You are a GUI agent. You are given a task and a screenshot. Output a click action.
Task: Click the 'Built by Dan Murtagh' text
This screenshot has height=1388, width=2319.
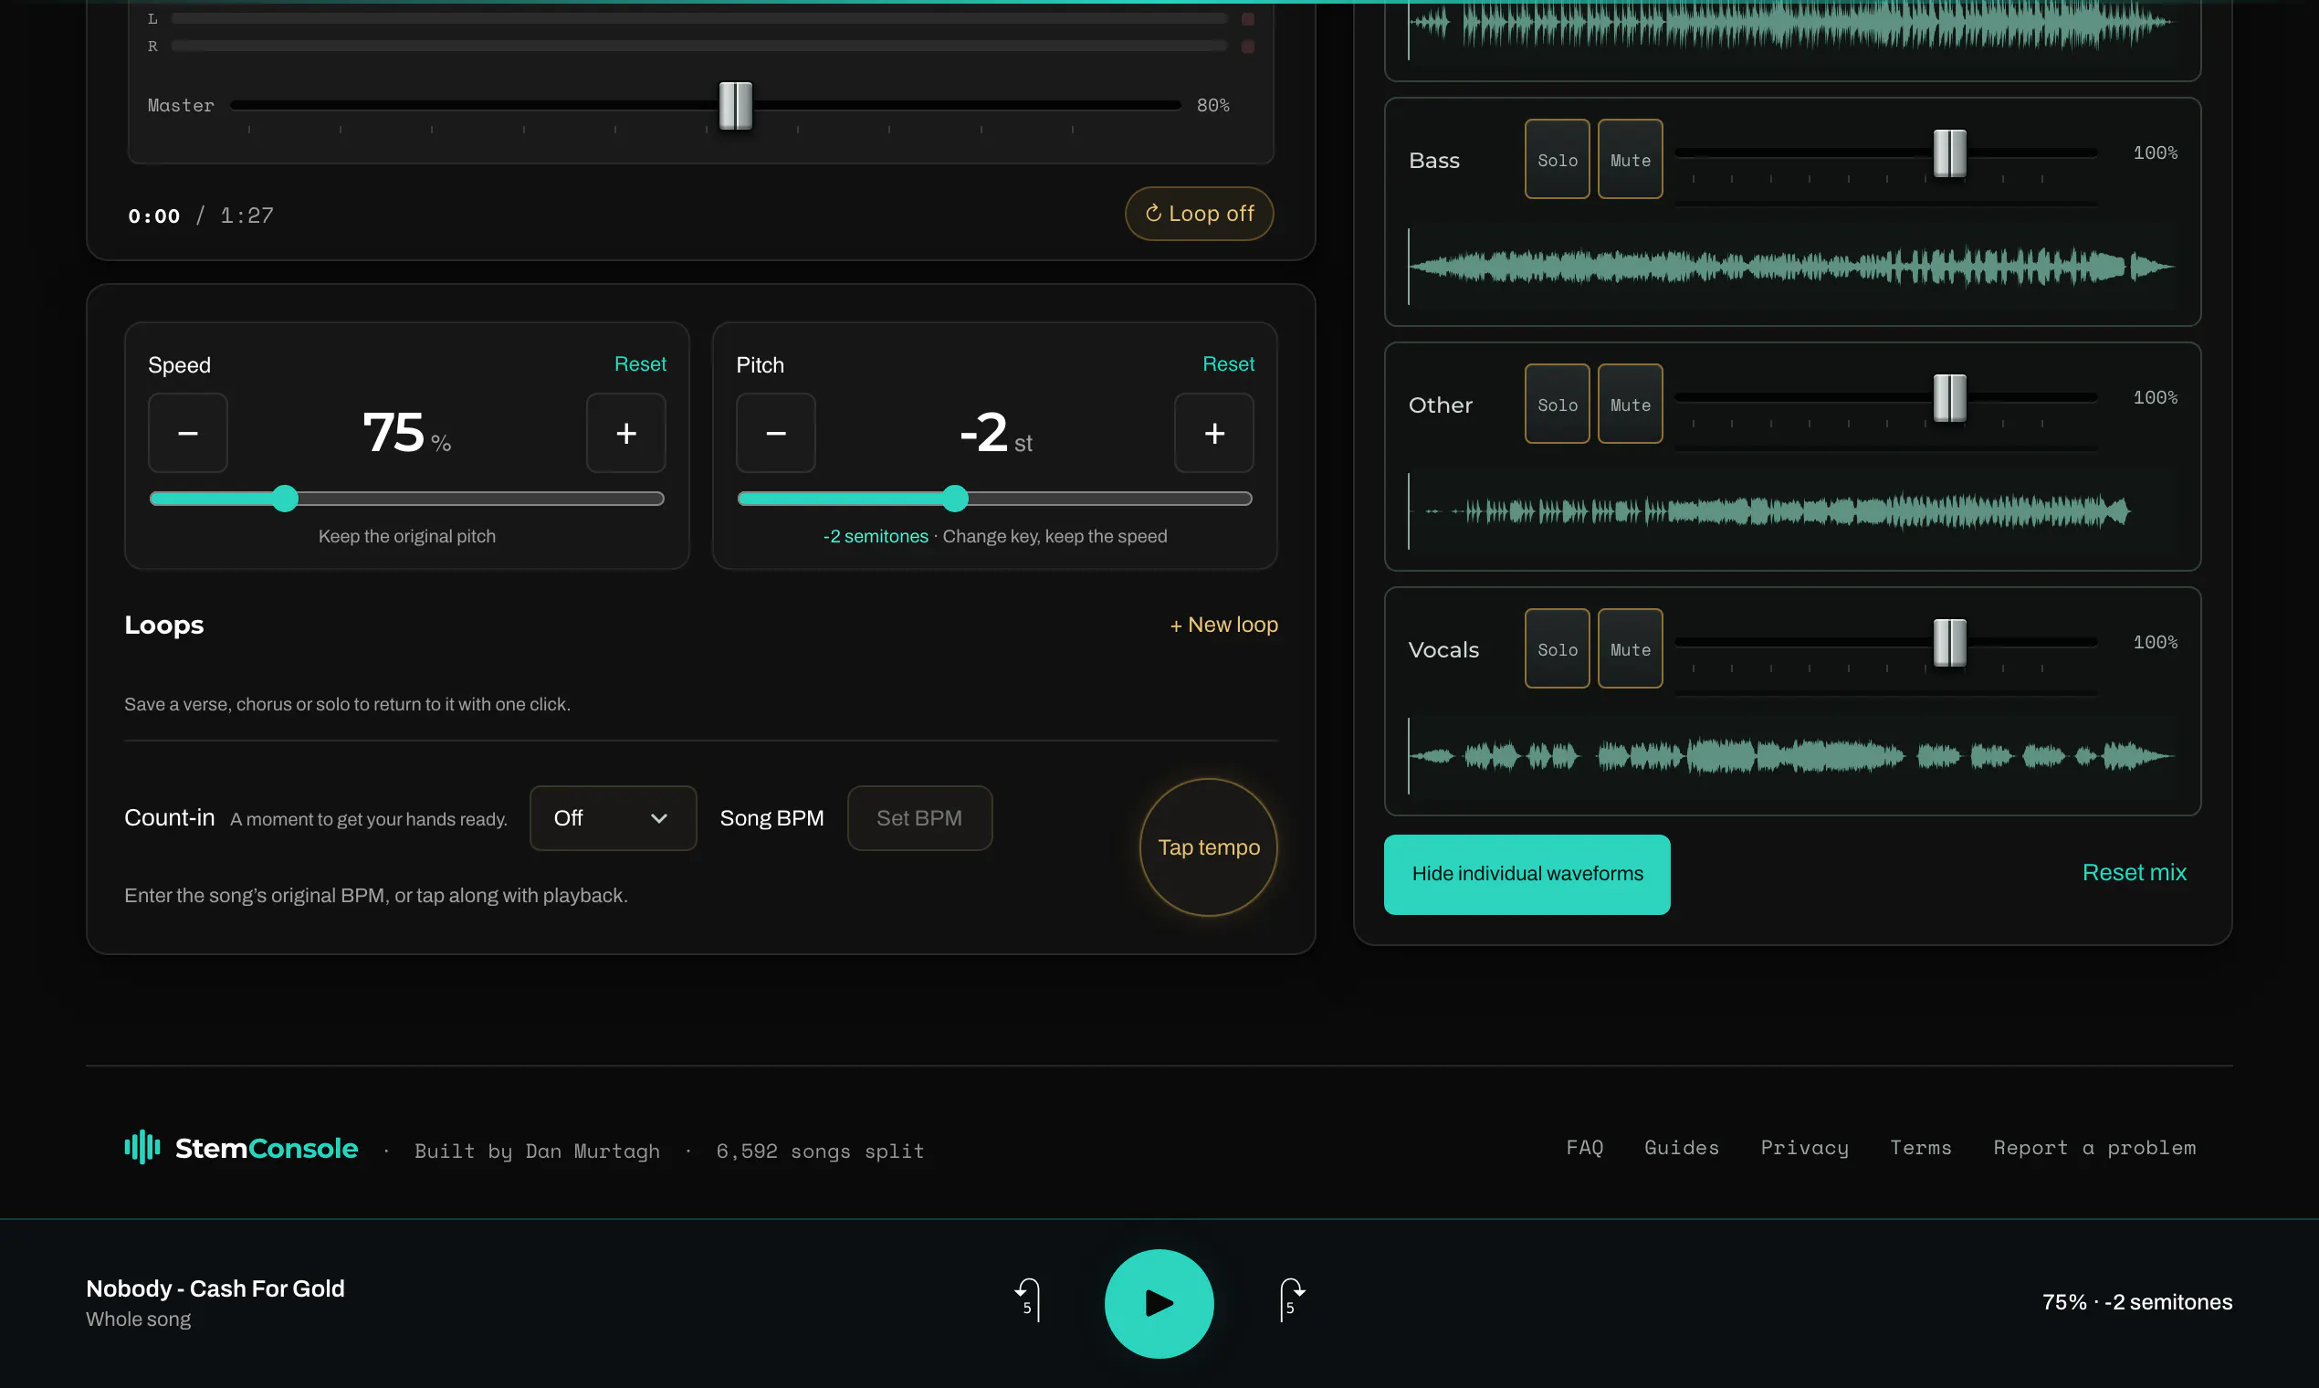537,1151
